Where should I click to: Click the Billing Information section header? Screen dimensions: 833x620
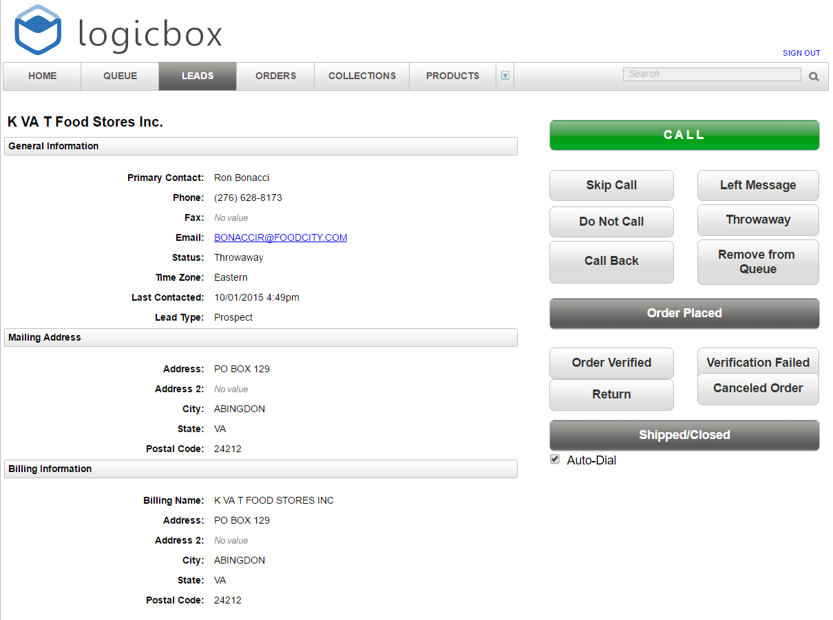pyautogui.click(x=261, y=469)
